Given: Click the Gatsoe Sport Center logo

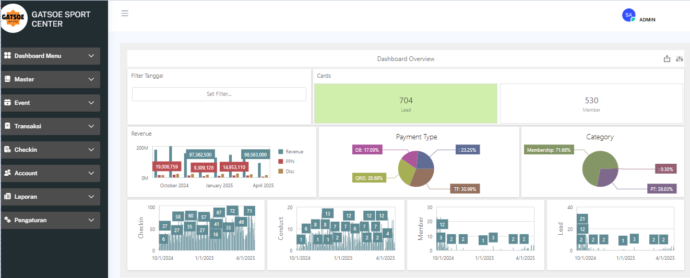Looking at the screenshot, I should [14, 18].
